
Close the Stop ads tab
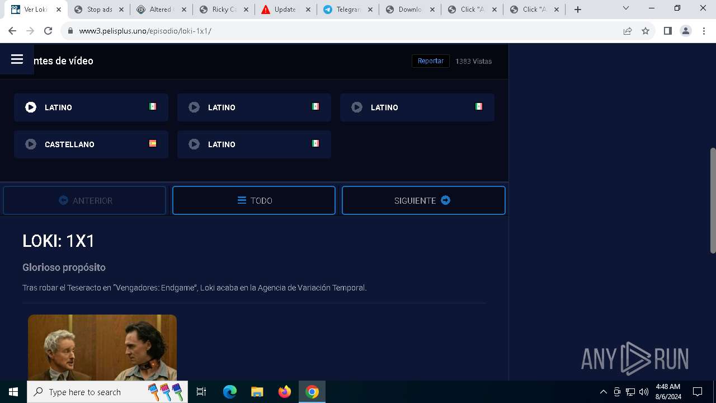tap(121, 10)
